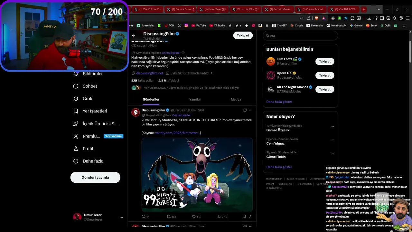This screenshot has width=412, height=232.
Task: Switch to Yanıtlar tab
Action: pyautogui.click(x=195, y=99)
